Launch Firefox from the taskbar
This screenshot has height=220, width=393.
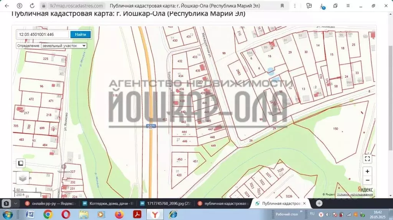pos(119,215)
